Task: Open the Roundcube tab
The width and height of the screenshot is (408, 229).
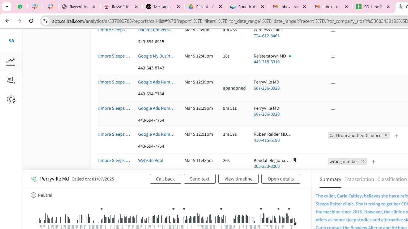Action: coord(247,7)
